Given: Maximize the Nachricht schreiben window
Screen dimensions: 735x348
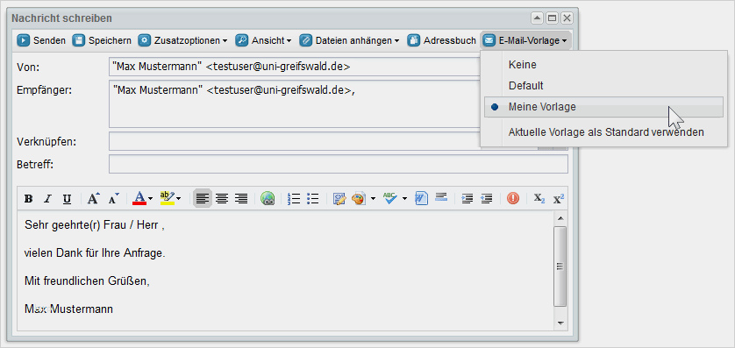Looking at the screenshot, I should tap(553, 18).
